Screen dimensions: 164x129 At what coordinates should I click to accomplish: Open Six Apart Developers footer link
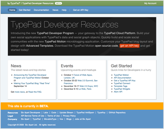coord(30,113)
